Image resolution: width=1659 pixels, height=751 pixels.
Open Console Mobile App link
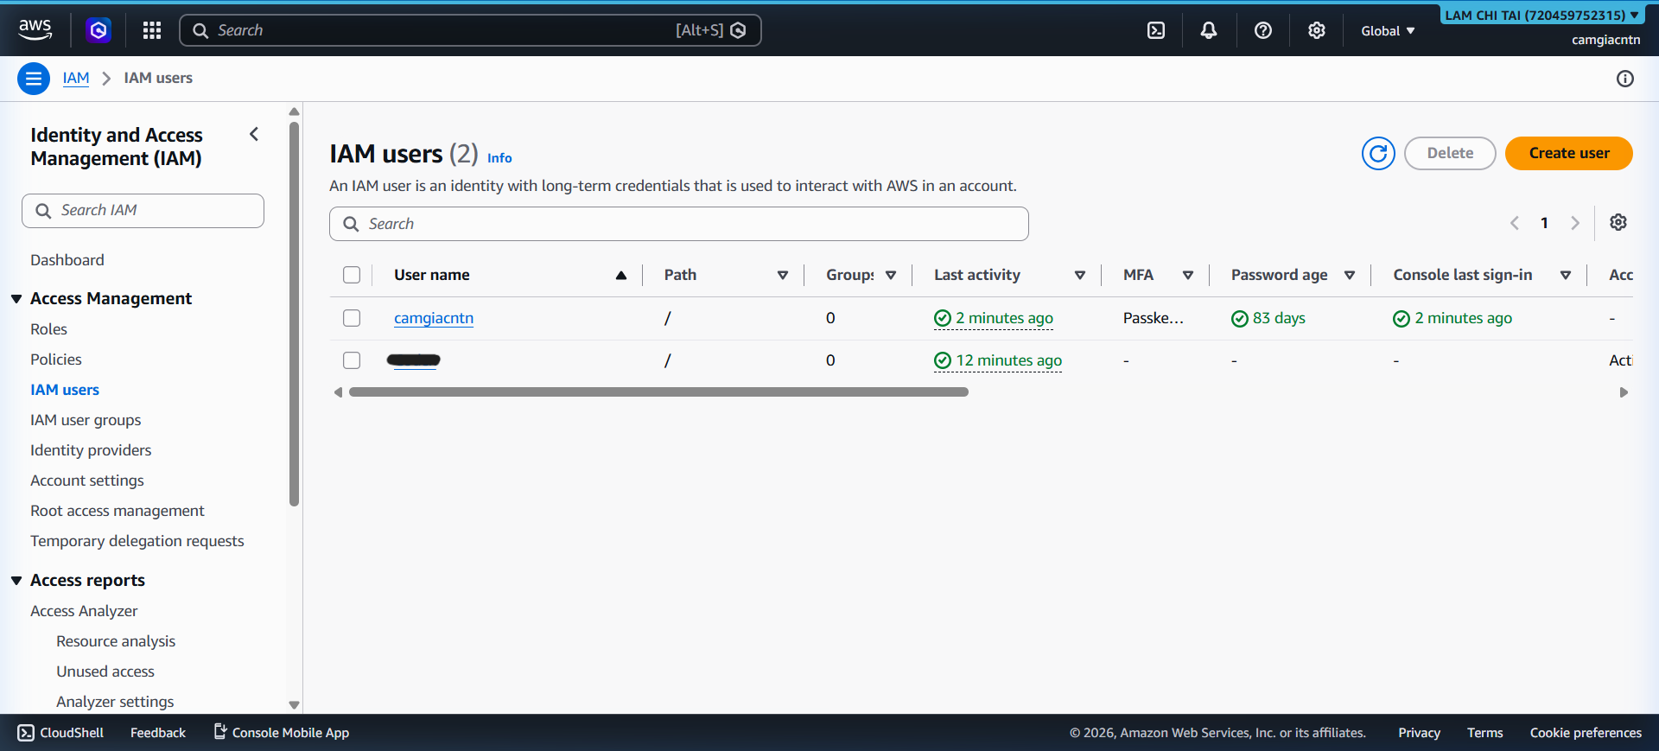click(282, 733)
